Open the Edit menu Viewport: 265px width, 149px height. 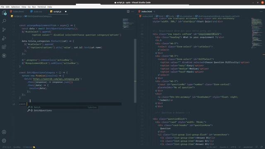point(7,7)
